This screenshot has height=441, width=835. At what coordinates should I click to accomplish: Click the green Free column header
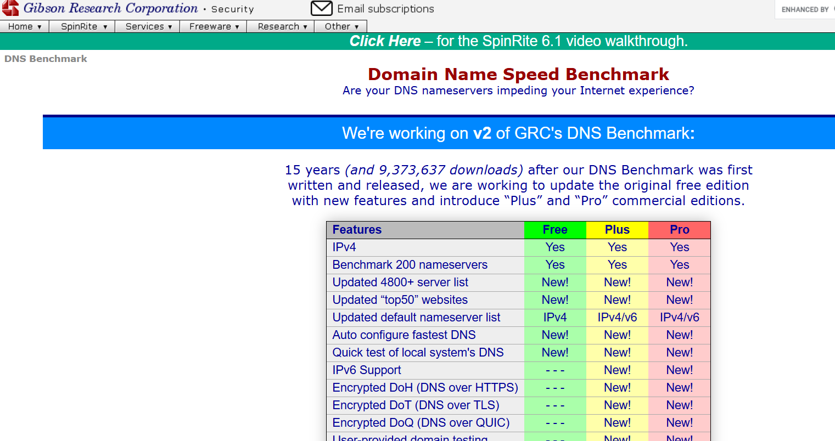[555, 230]
